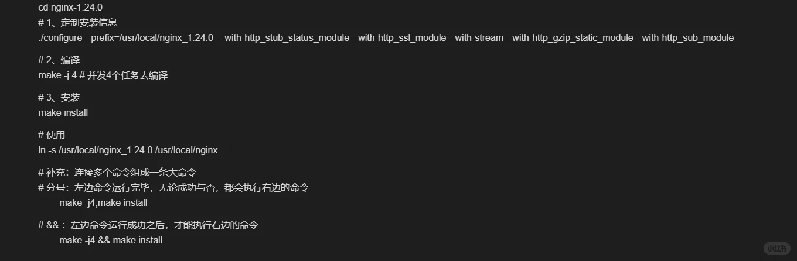Click the 'cd nginx-1.24.0' command line
This screenshot has width=797, height=261.
coord(71,8)
